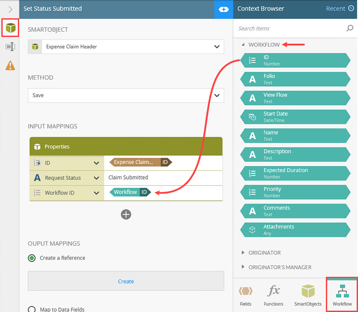
Task: Click the plus icon to add an input mapping
Action: 126,214
